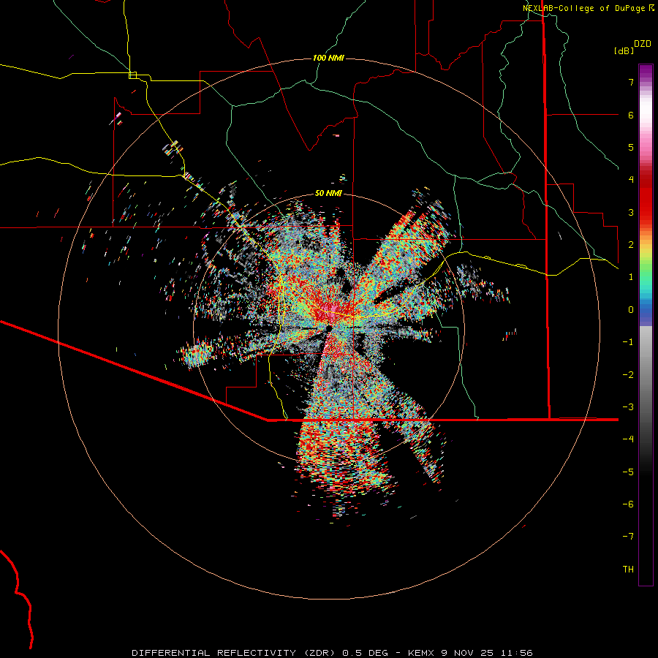
Task: Click the -5 dB scale tick label
Action: point(628,472)
